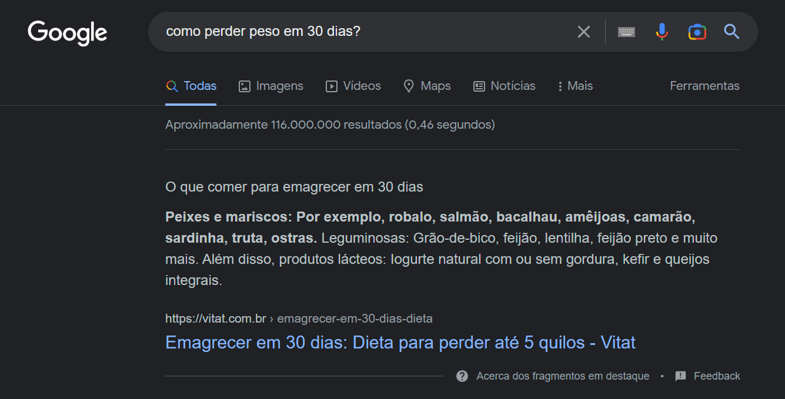Start voice search with the microphone icon

click(x=662, y=32)
